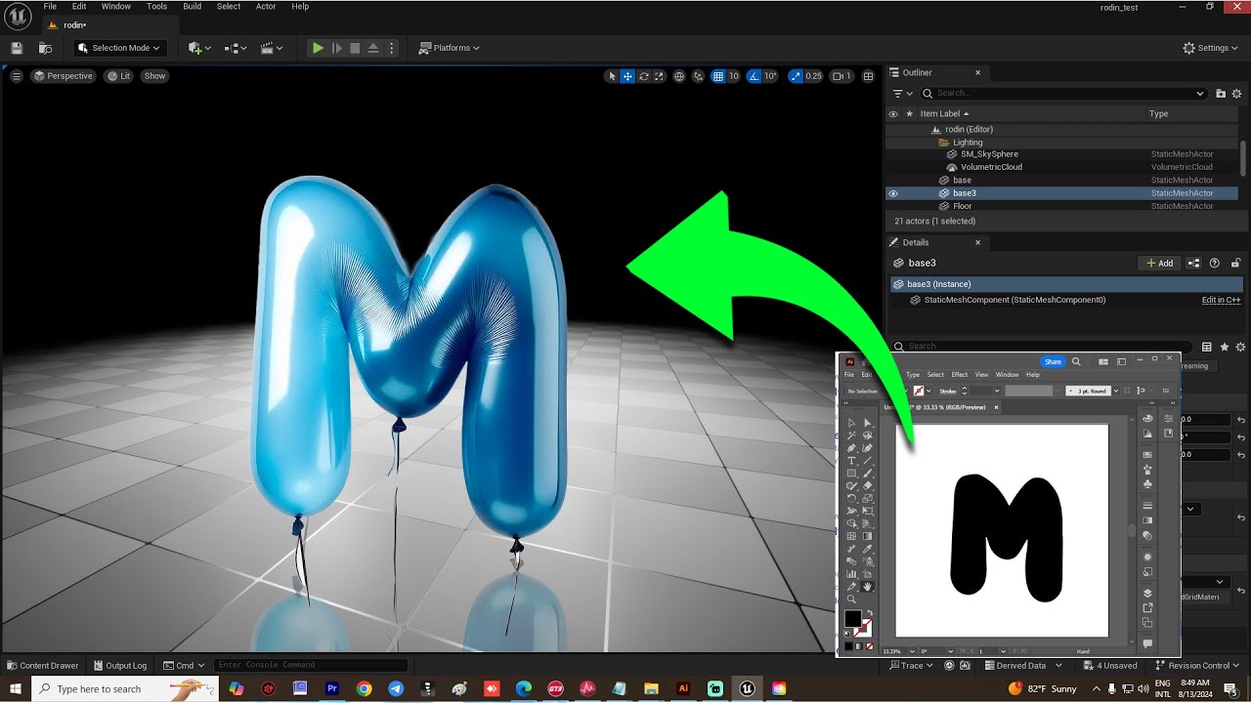Viewport: 1251px width, 703px height.
Task: Save the current level with the floppy icon
Action: click(17, 48)
